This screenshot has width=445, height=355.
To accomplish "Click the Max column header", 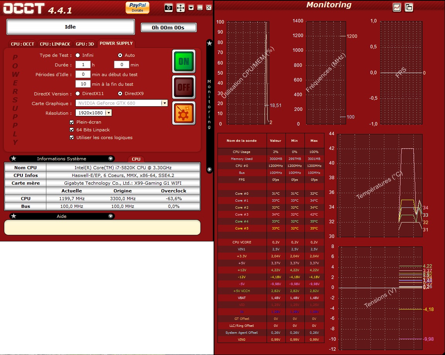I will (314, 141).
